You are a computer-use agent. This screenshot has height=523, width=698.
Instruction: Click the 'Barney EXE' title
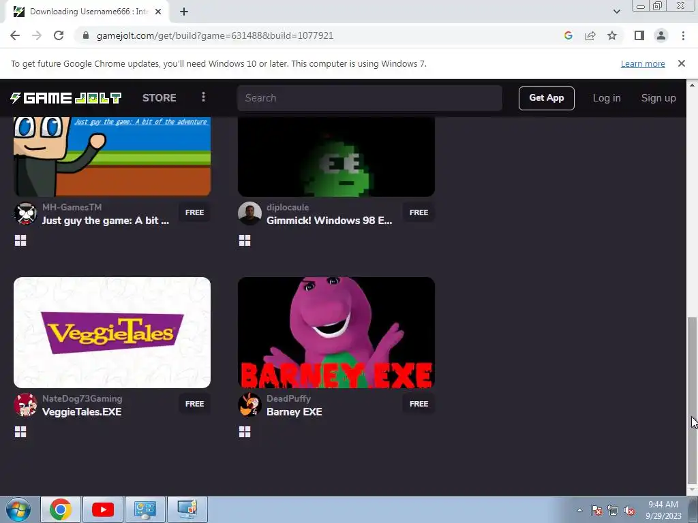(294, 412)
